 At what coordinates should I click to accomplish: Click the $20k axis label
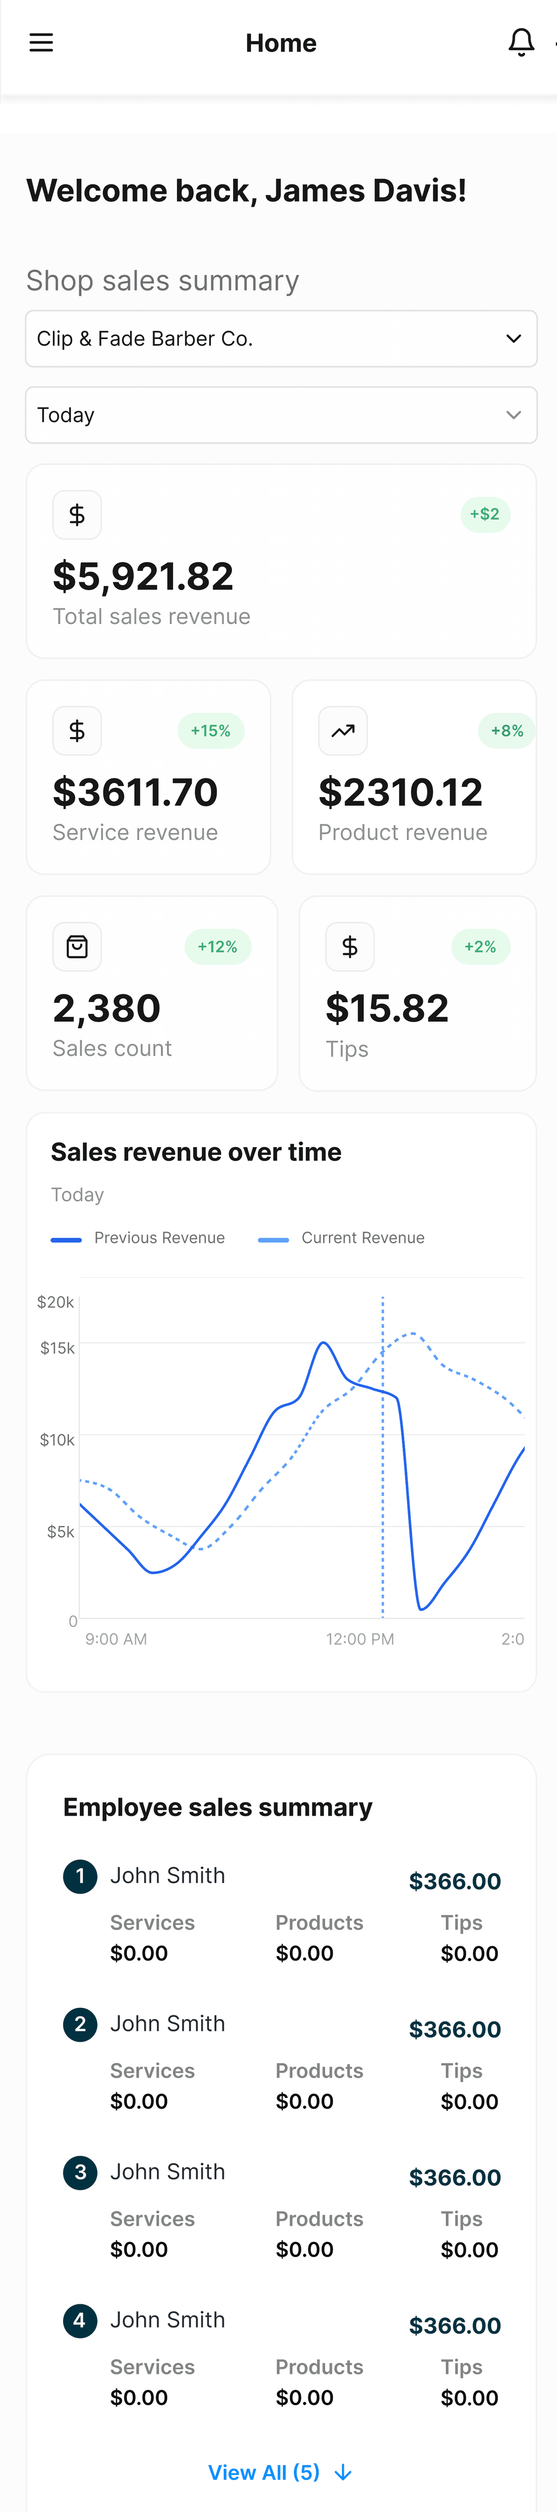(55, 1302)
